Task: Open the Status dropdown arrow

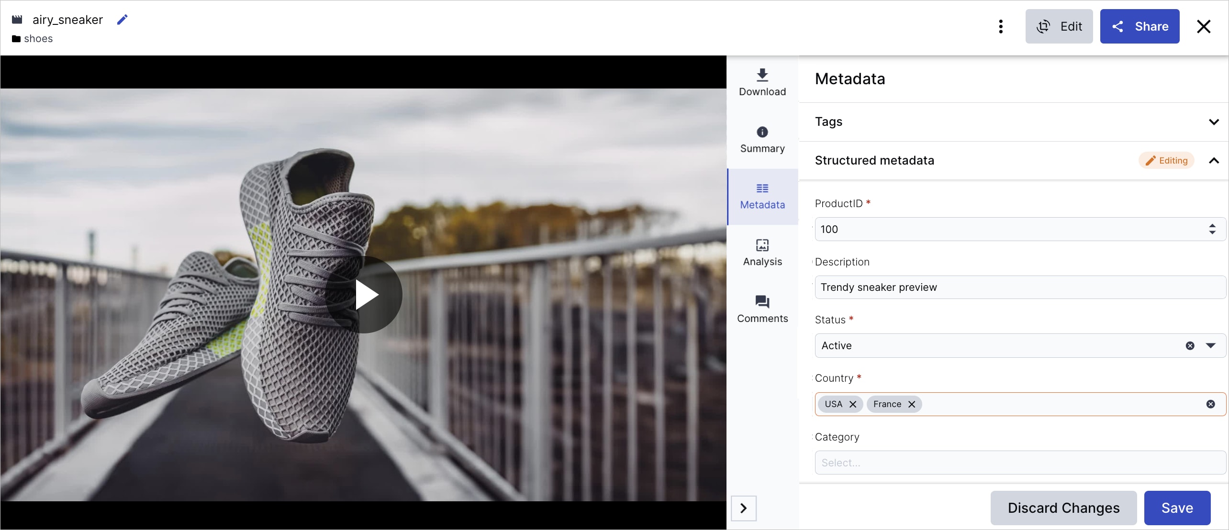Action: 1210,346
